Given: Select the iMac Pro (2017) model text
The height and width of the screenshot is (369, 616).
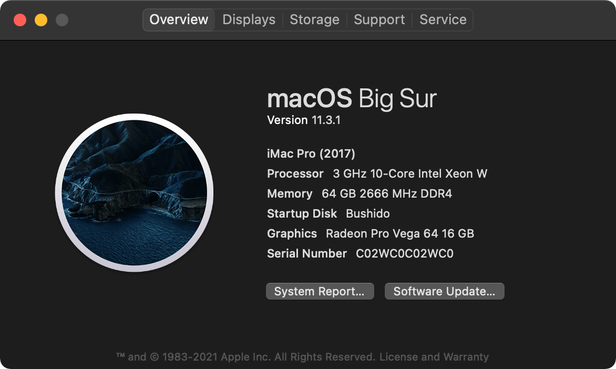Looking at the screenshot, I should pos(311,153).
